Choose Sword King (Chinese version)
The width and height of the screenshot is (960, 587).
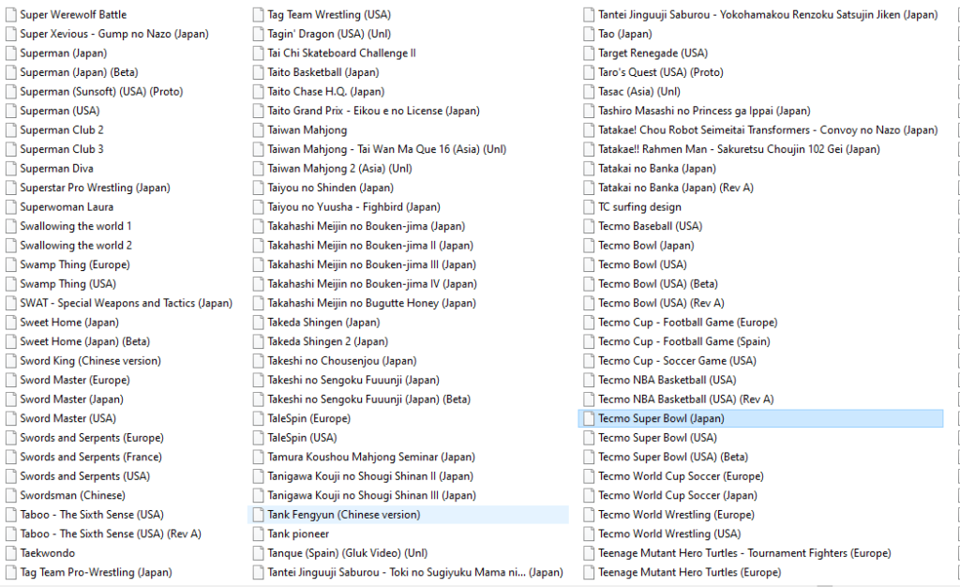click(x=90, y=361)
